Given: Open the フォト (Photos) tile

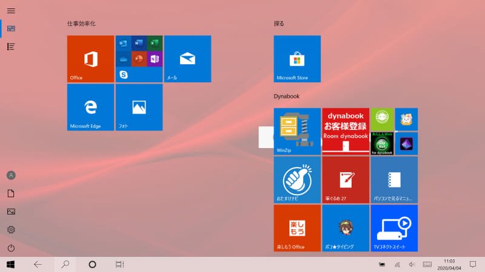Looking at the screenshot, I should [139, 108].
